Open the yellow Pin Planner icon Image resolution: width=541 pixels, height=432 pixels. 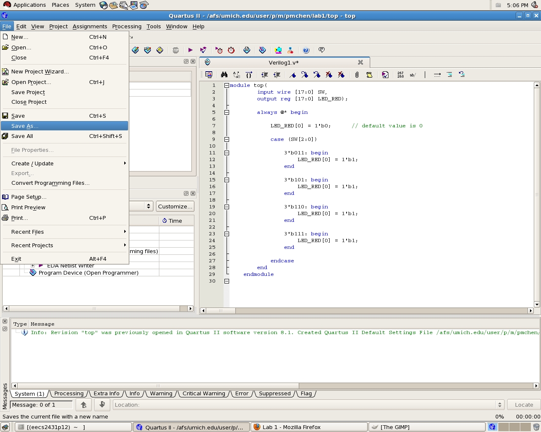click(x=160, y=50)
